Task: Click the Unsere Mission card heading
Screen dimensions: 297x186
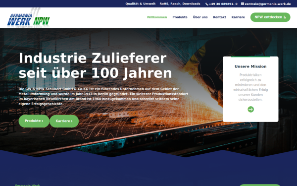Action: (x=250, y=66)
